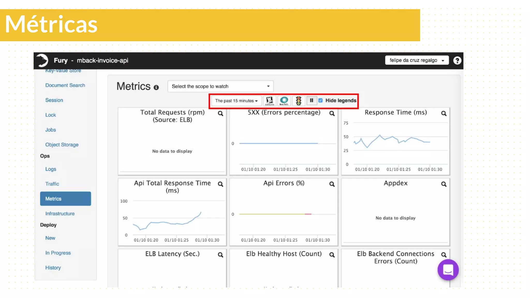Open the purple chat support bubble
The image size is (530, 298).
coord(448,270)
